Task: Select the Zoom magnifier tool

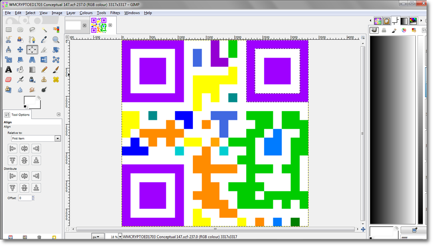Action: (x=56, y=40)
